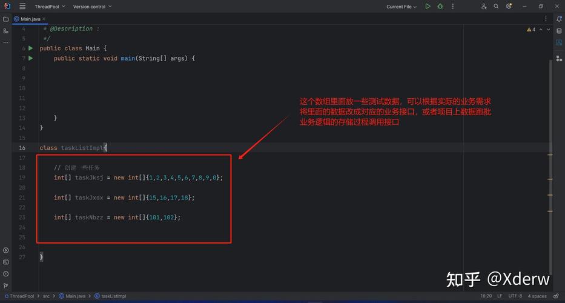Click line number 19 in the gutter
Image resolution: width=565 pixels, height=303 pixels.
tap(22, 178)
